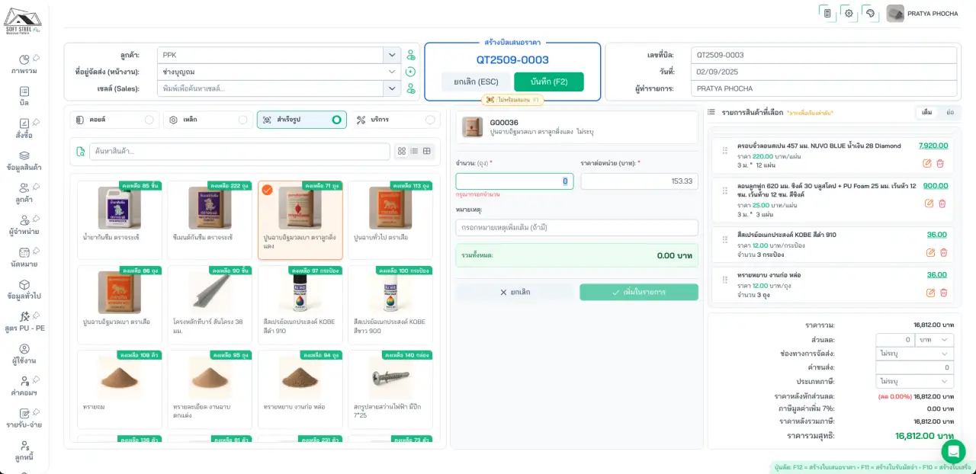Open the นัดหมาย sidebar item
This screenshot has height=474, width=976.
[x=24, y=257]
